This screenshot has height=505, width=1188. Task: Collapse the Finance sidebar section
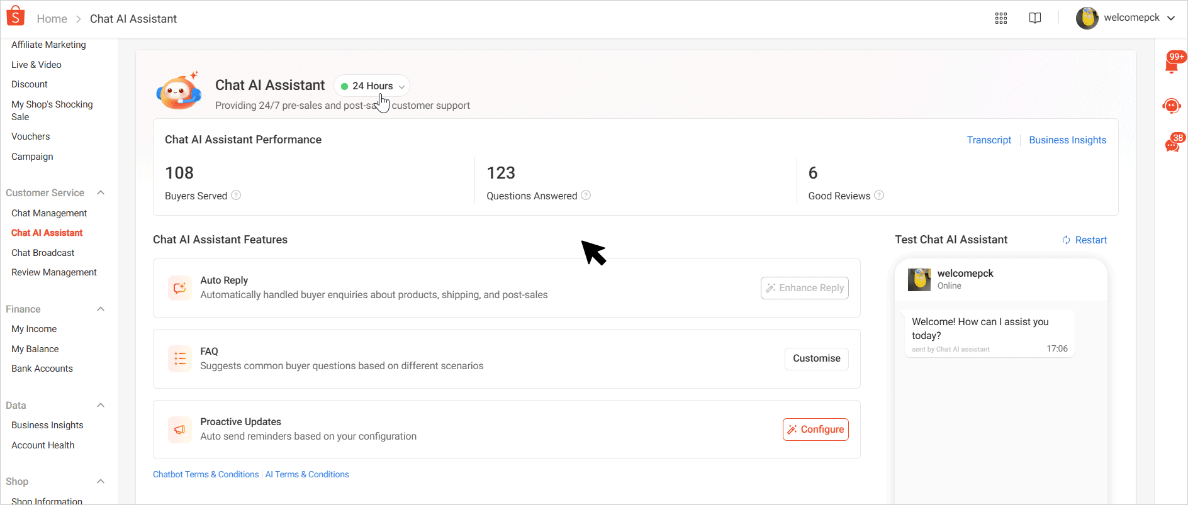point(101,309)
